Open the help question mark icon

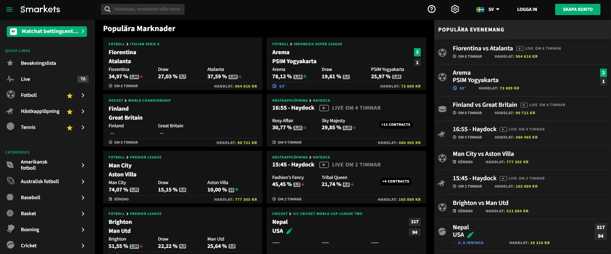coord(432,9)
